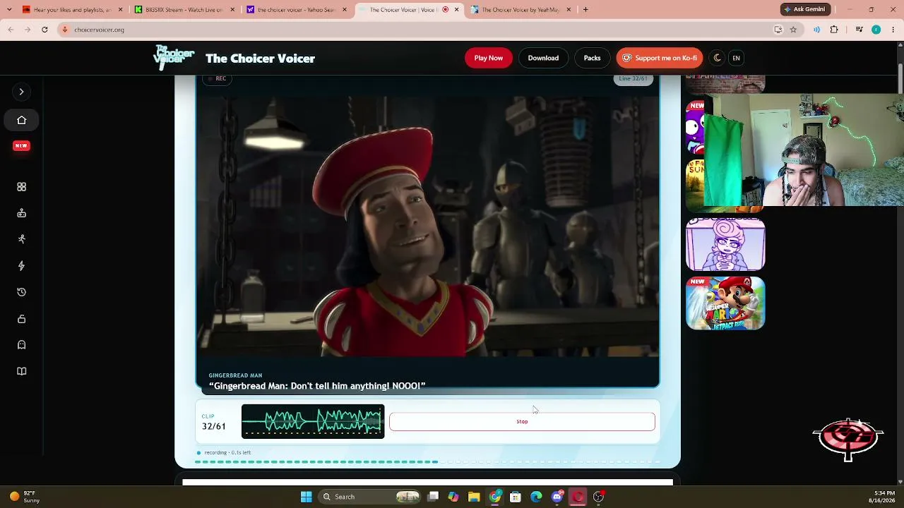Open the purple character game thumbnail

point(694,128)
